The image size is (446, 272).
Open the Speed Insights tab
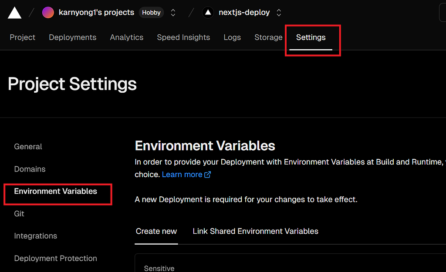183,37
